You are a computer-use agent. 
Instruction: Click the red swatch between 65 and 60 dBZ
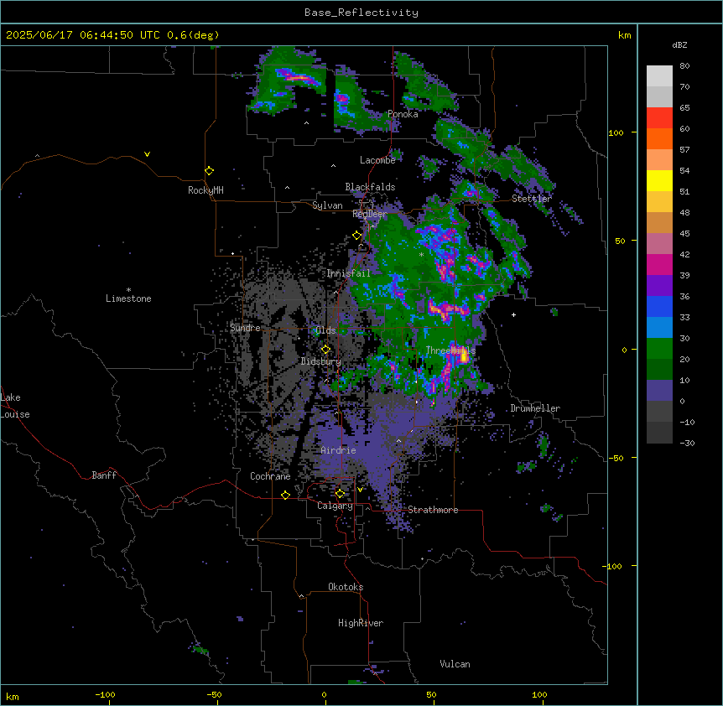coord(659,118)
